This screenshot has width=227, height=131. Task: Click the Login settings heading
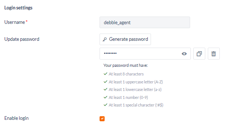(18, 8)
